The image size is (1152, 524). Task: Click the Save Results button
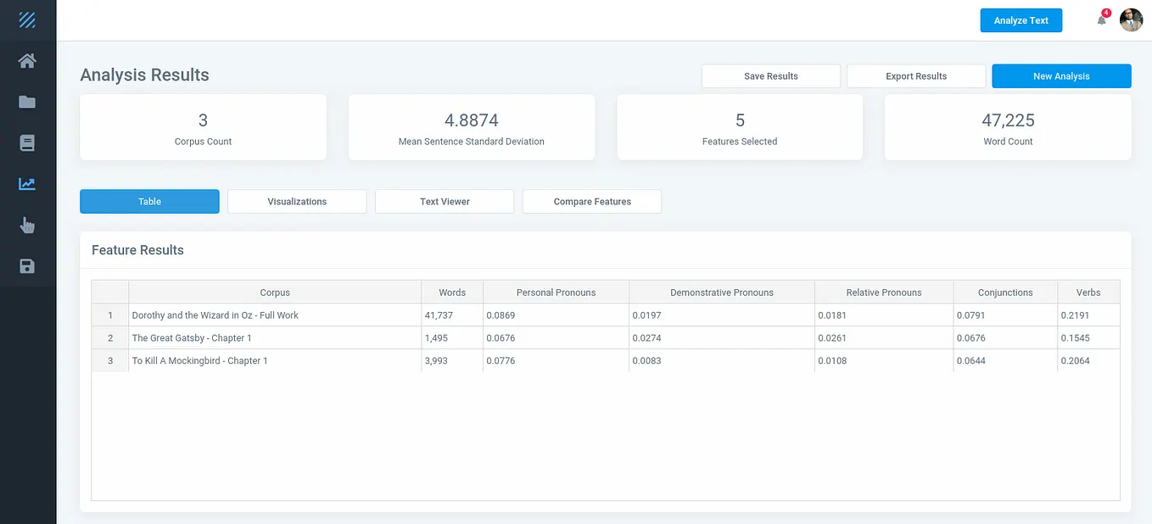coord(770,75)
